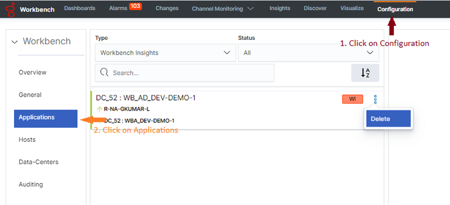Click the green up arrow beside R-NA-GKUMAR-L
450x205 pixels.
[x=100, y=109]
